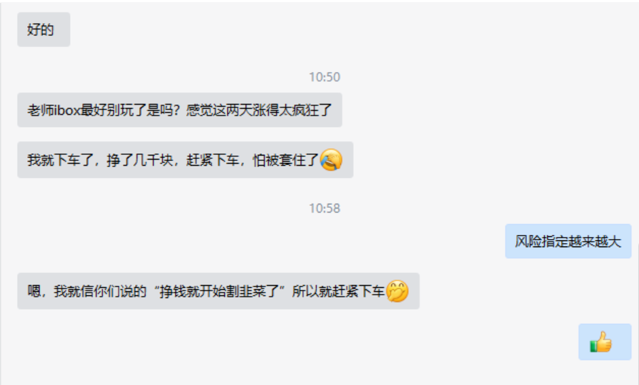Select the sent message "风险指定越来越大"
This screenshot has height=385, width=639.
(x=568, y=241)
